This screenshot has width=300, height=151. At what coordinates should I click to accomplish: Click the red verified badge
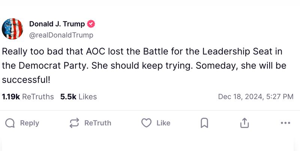click(x=91, y=24)
